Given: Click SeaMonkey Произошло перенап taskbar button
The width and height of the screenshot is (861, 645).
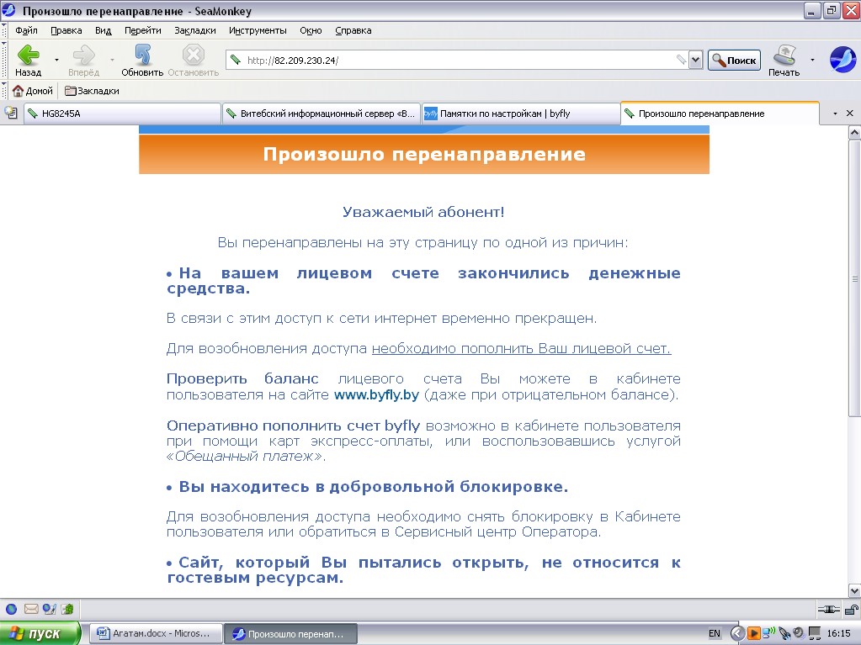Looking at the screenshot, I should [291, 633].
